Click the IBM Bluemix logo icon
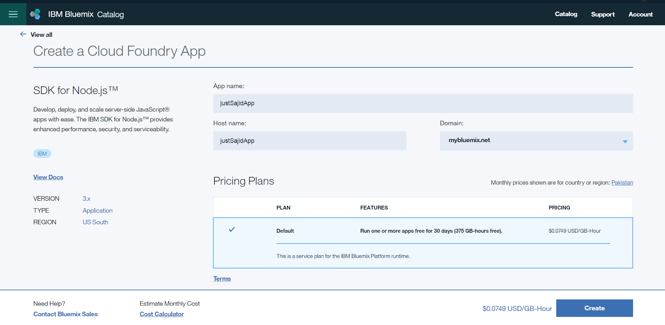This screenshot has height=325, width=665. (x=35, y=14)
